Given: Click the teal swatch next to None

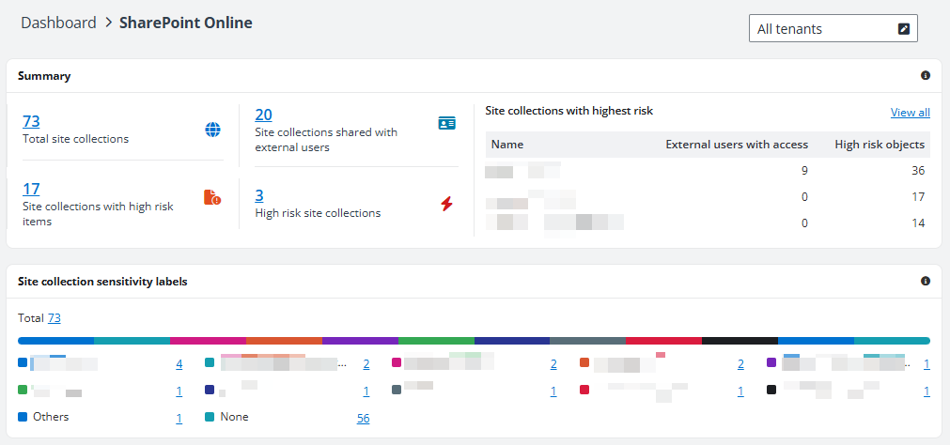Looking at the screenshot, I should click(x=210, y=417).
